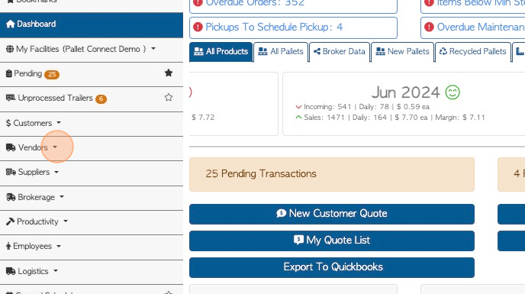Expand the Vendors dropdown arrow
525x294 pixels.
tap(55, 147)
